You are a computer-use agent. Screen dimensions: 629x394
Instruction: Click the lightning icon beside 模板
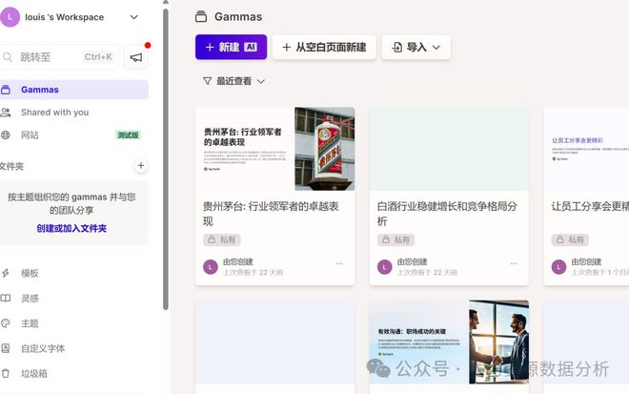(x=6, y=273)
